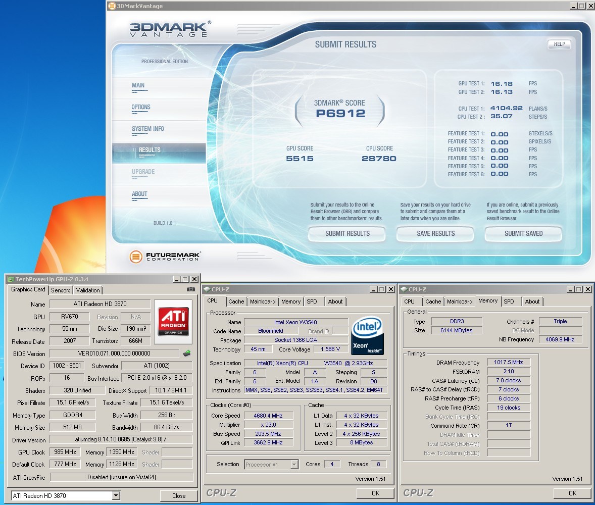The height and width of the screenshot is (505, 595).
Task: Open SPD tab in CPU-Z CPU window
Action: click(x=312, y=301)
